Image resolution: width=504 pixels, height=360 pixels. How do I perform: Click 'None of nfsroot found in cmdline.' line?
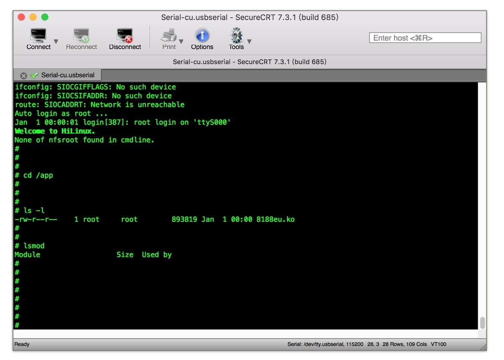pos(84,140)
